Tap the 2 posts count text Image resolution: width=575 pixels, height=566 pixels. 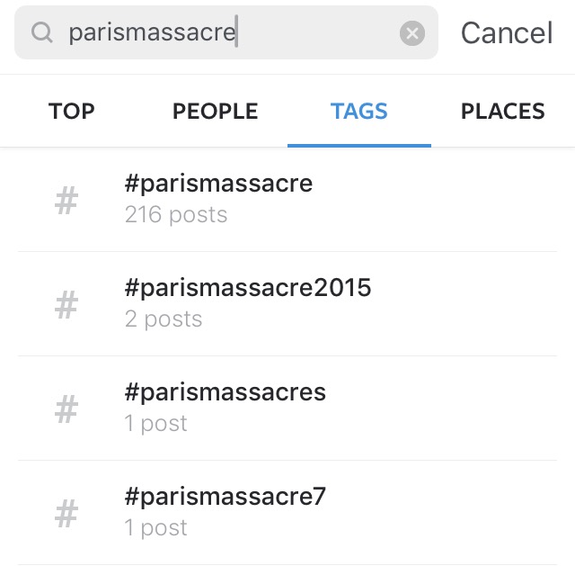pyautogui.click(x=164, y=319)
